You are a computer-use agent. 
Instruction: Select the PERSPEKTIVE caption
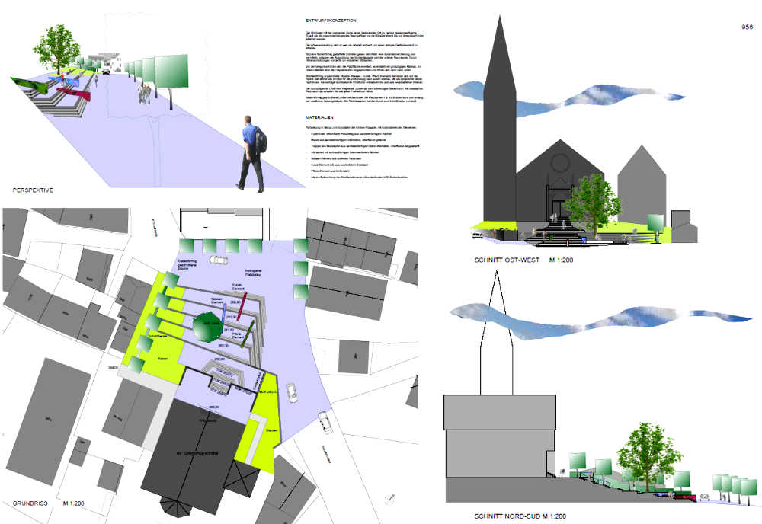coord(33,188)
